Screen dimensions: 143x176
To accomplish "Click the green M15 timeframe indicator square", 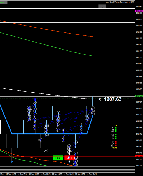I will click(116, 131).
